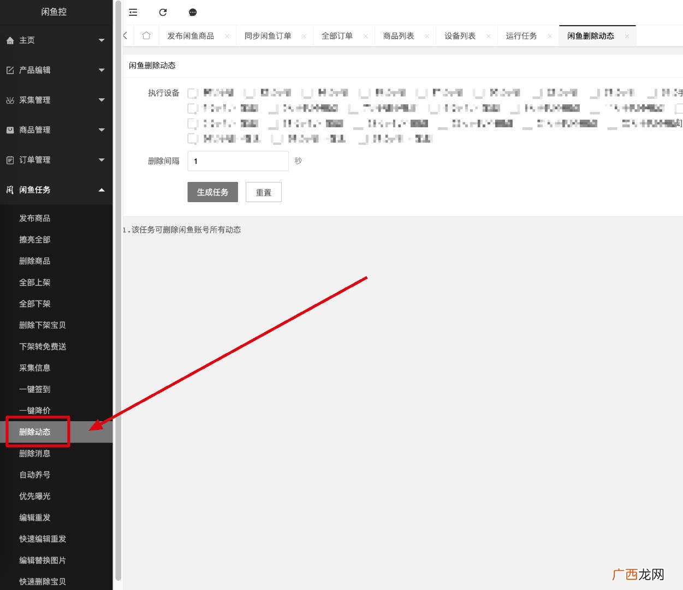Open 删除商品 in the sidebar
Viewport: 683px width, 590px height.
click(35, 261)
